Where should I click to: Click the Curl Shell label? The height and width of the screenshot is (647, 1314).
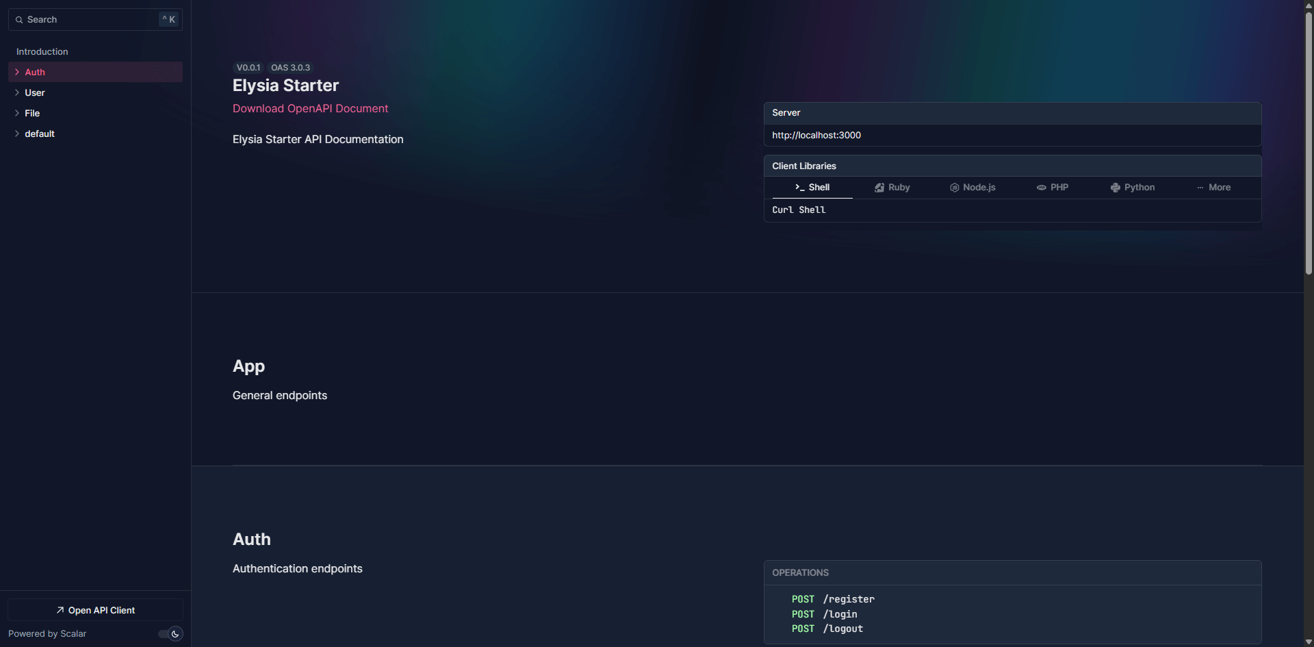click(x=799, y=210)
